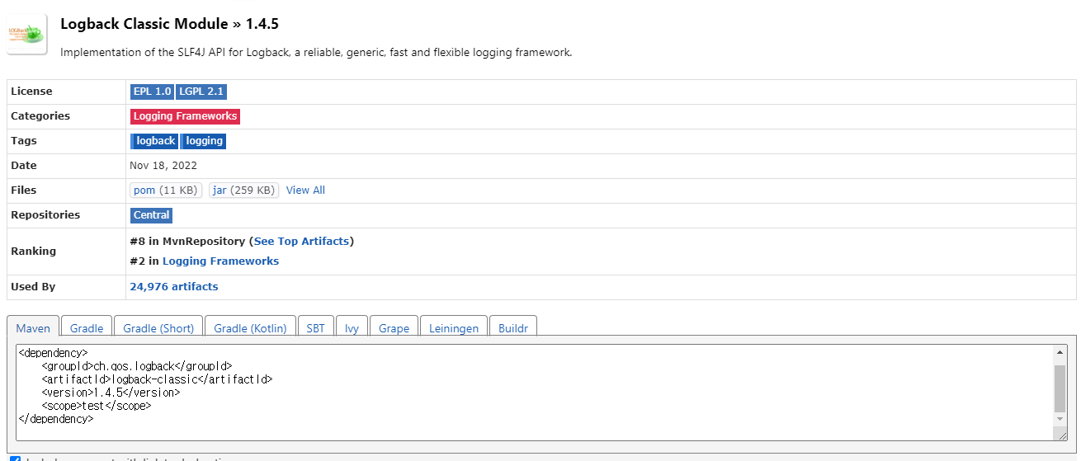Open the EPL 1.0 license tag
This screenshot has height=461, width=1081.
tap(152, 92)
